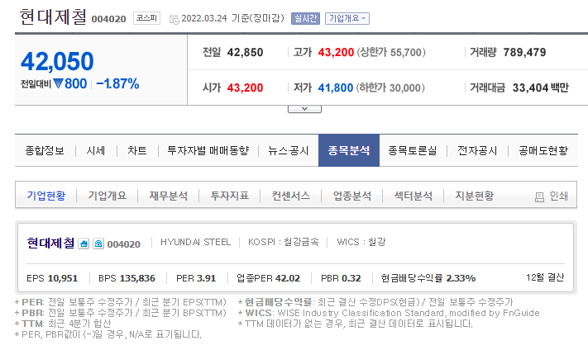
Task: Switch to the 시세 tab
Action: coord(96,150)
